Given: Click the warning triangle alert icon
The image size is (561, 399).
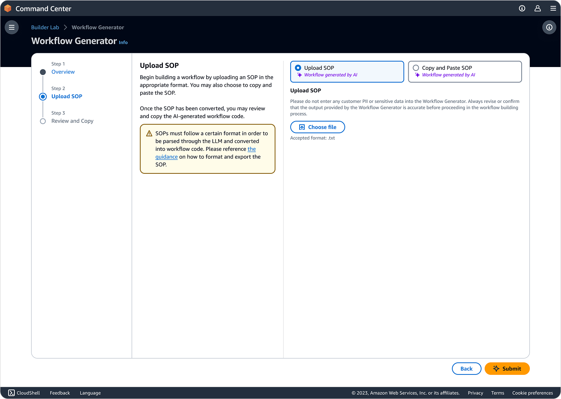Looking at the screenshot, I should point(149,134).
